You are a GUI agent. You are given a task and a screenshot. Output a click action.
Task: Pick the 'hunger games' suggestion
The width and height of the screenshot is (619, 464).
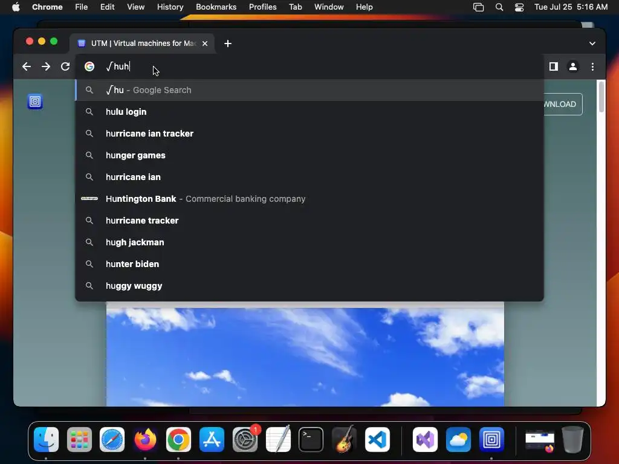(309, 155)
